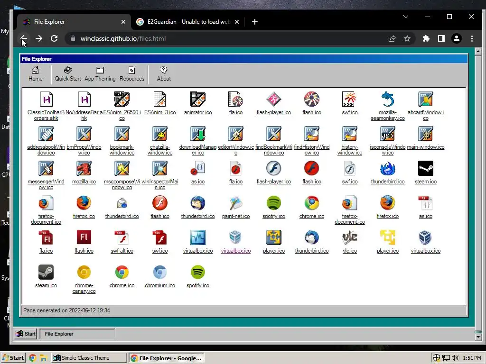The height and width of the screenshot is (364, 486).
Task: Open a new browser tab
Action: 255,22
